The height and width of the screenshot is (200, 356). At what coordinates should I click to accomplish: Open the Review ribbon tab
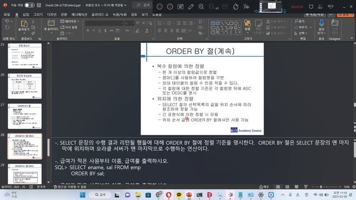(x=134, y=14)
